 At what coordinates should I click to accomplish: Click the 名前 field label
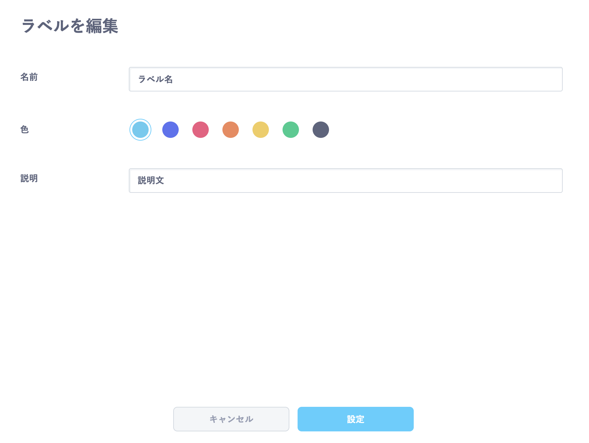click(29, 77)
